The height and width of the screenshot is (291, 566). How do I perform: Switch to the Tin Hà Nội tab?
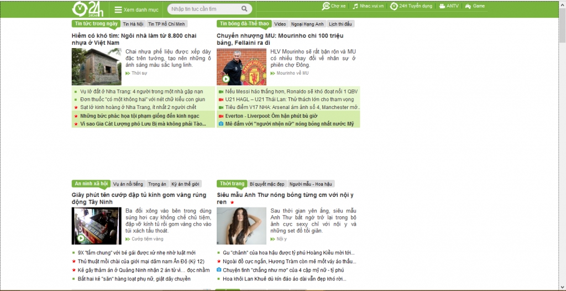[x=133, y=24]
